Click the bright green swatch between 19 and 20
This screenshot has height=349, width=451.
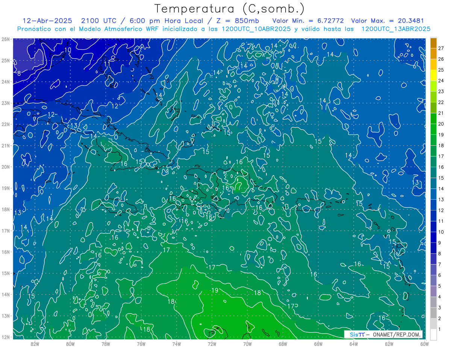point(433,129)
